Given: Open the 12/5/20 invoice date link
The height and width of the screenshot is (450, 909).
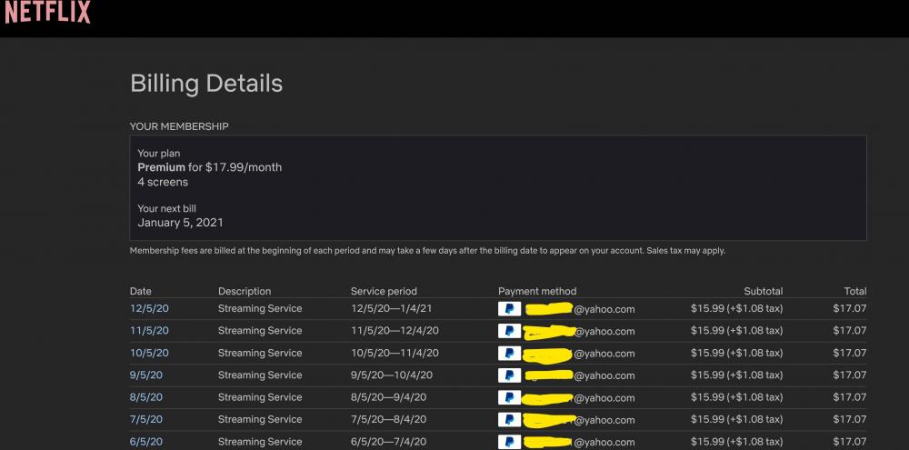Looking at the screenshot, I should click(x=149, y=309).
